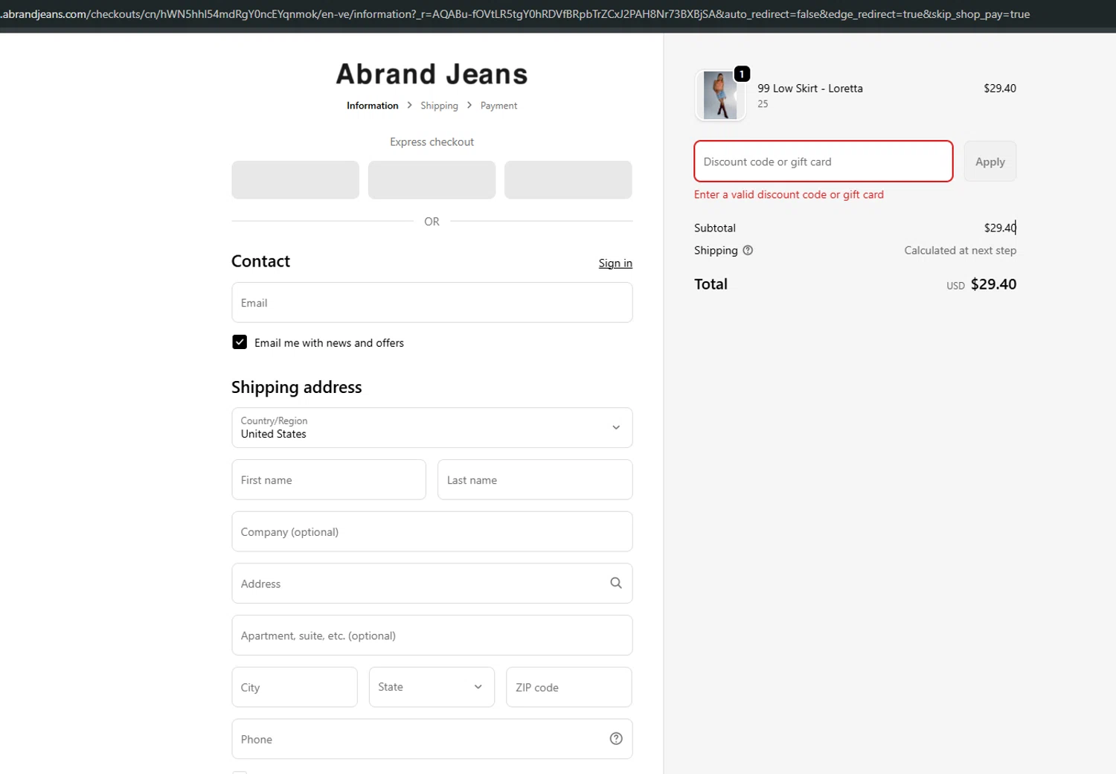Image resolution: width=1116 pixels, height=774 pixels.
Task: Focus the Company (optional) field
Action: (x=432, y=531)
